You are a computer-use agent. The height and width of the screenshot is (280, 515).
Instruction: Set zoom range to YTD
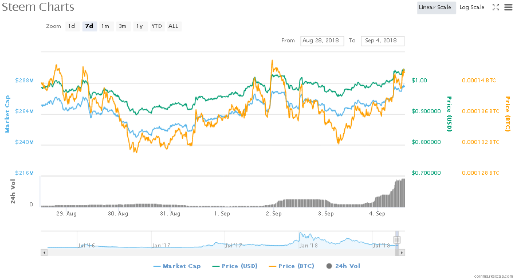156,26
